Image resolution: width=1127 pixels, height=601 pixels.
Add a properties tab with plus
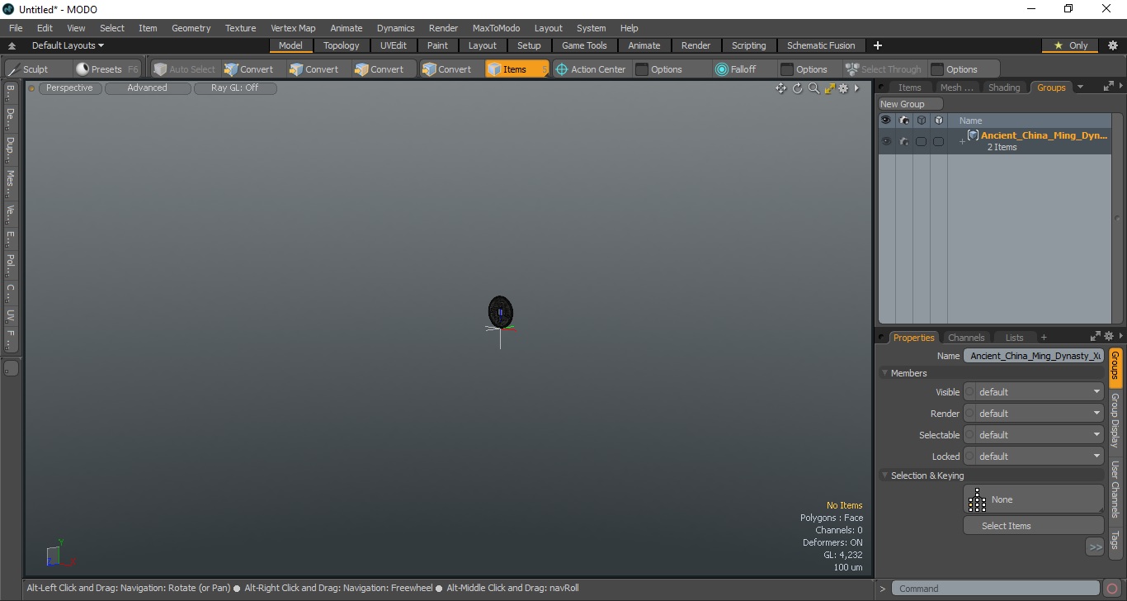tap(1044, 338)
